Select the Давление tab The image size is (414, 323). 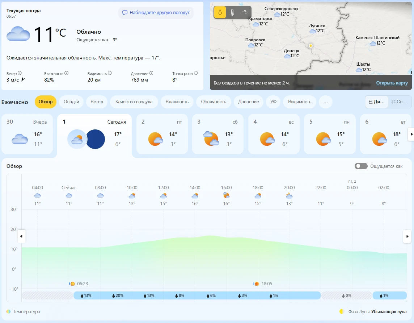[x=249, y=102]
